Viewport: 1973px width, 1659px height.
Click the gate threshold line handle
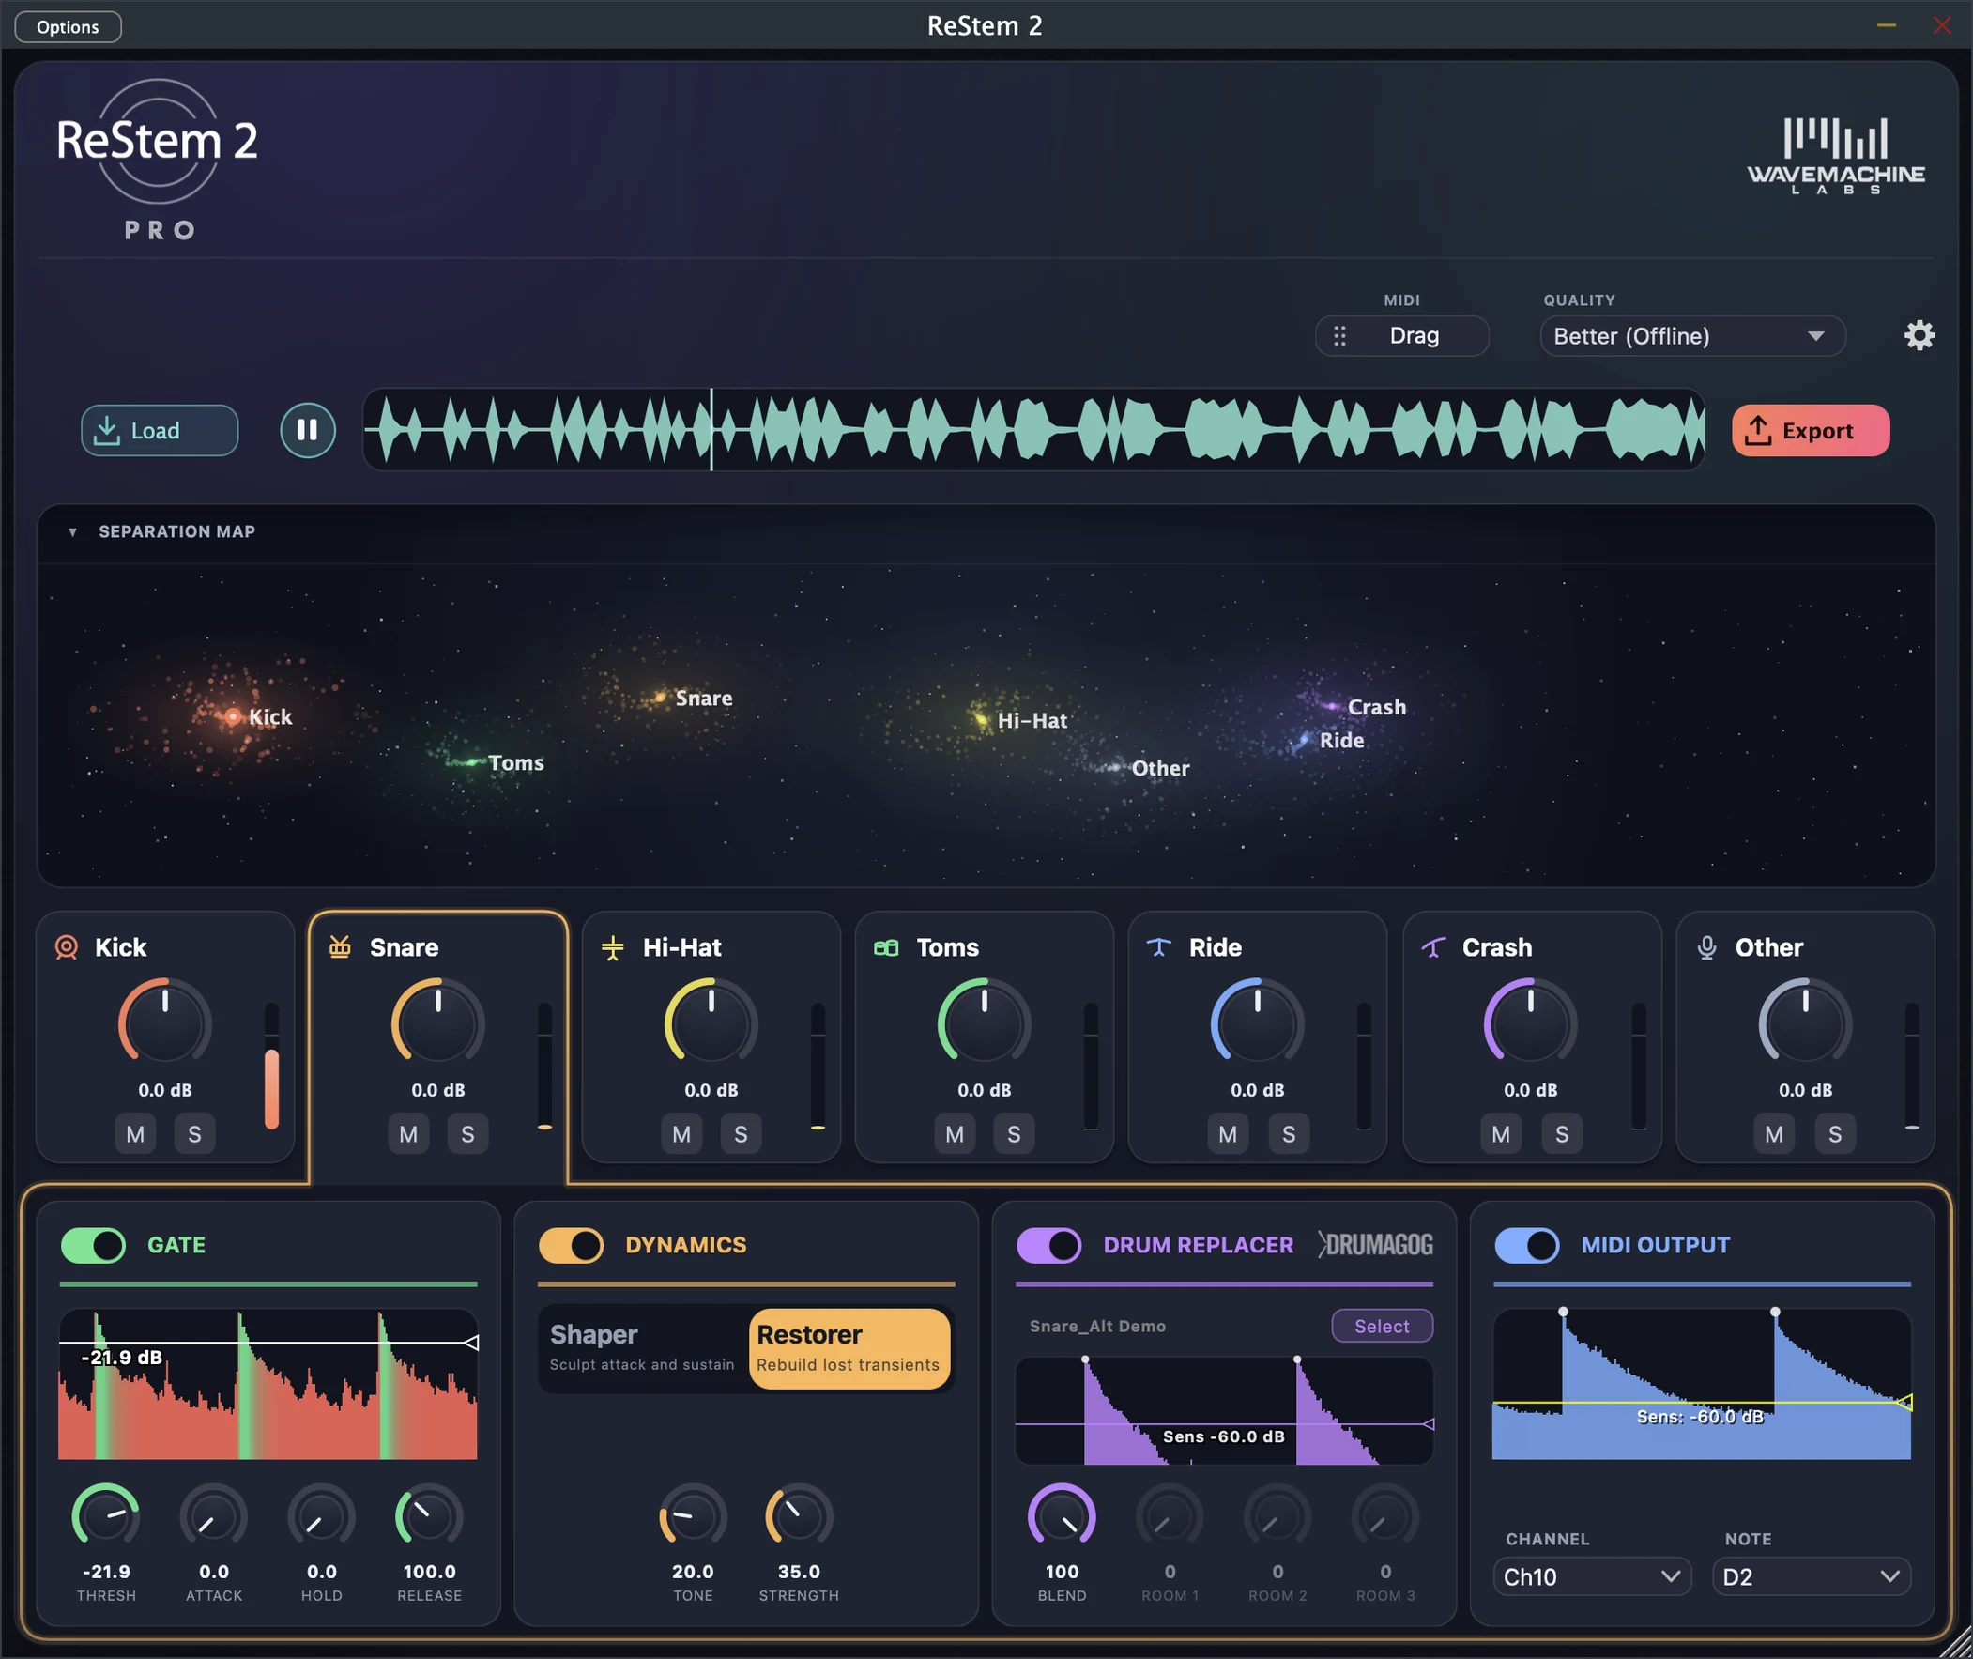click(x=472, y=1343)
